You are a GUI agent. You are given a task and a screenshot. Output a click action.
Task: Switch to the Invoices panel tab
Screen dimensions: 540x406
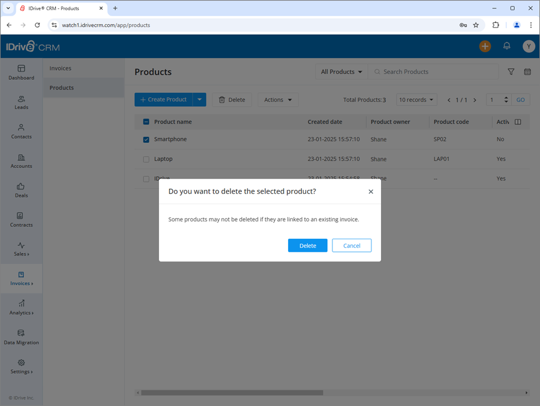coord(60,68)
